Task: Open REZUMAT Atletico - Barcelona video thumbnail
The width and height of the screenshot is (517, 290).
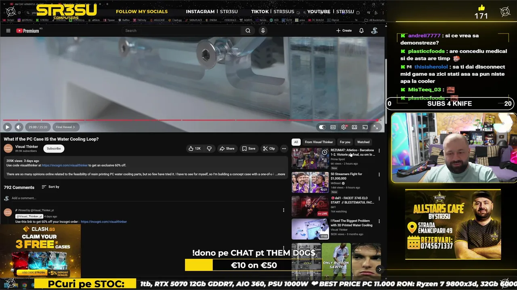Action: [310, 158]
